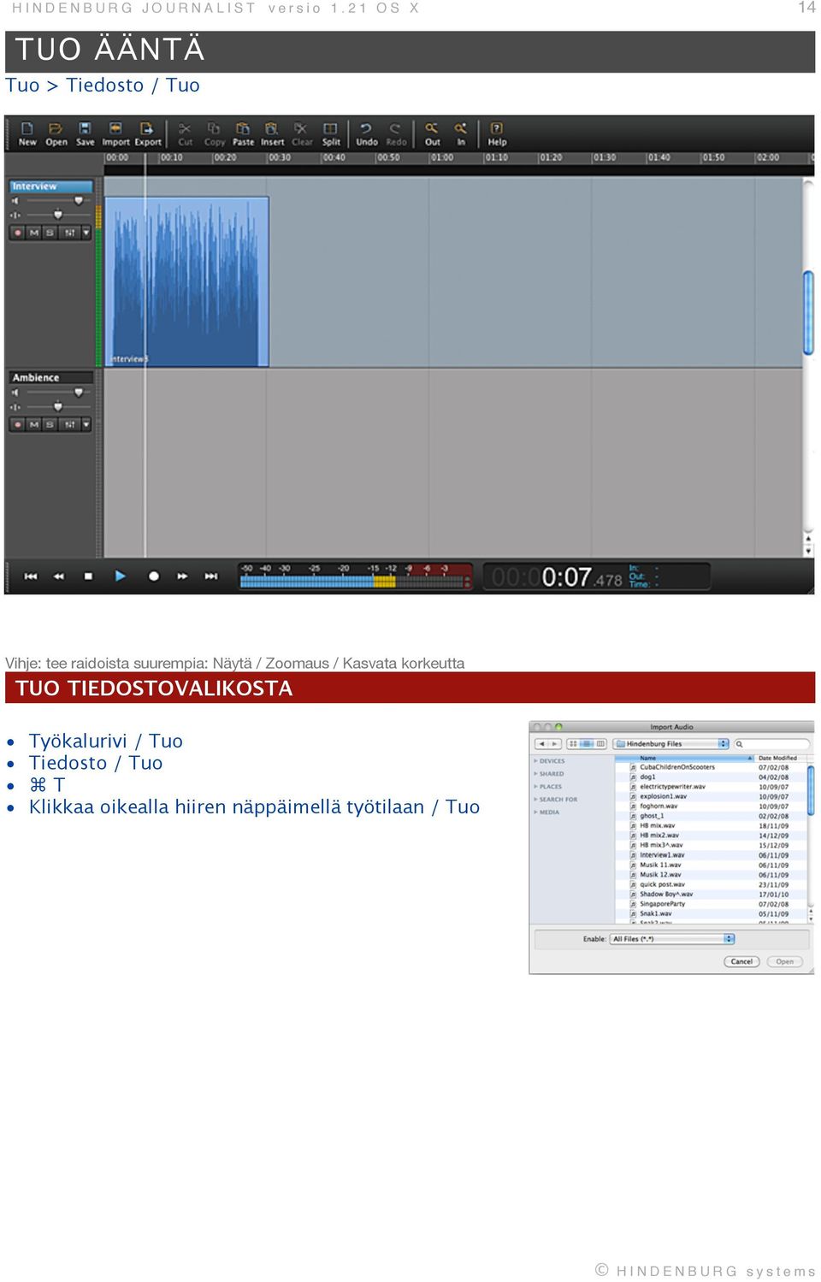Click the record transport button
Viewport: 821px width, 1282px height.
(x=154, y=576)
